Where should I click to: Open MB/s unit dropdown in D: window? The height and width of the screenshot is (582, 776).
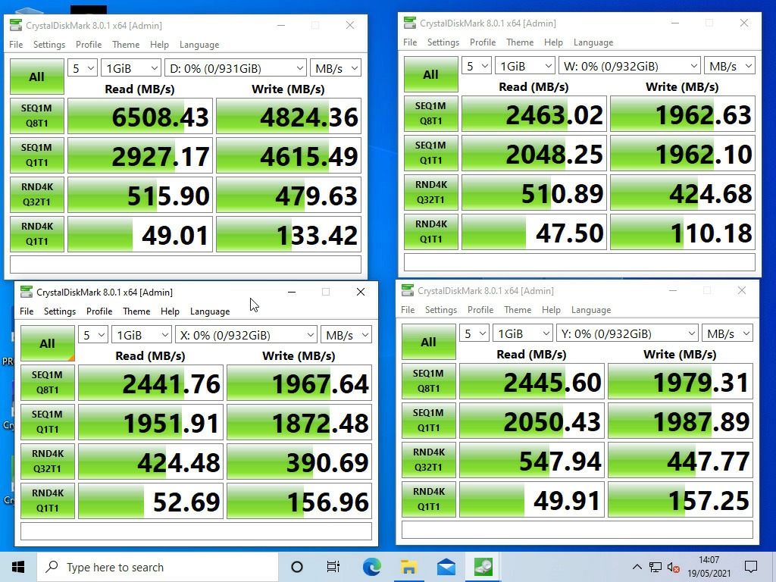click(336, 67)
